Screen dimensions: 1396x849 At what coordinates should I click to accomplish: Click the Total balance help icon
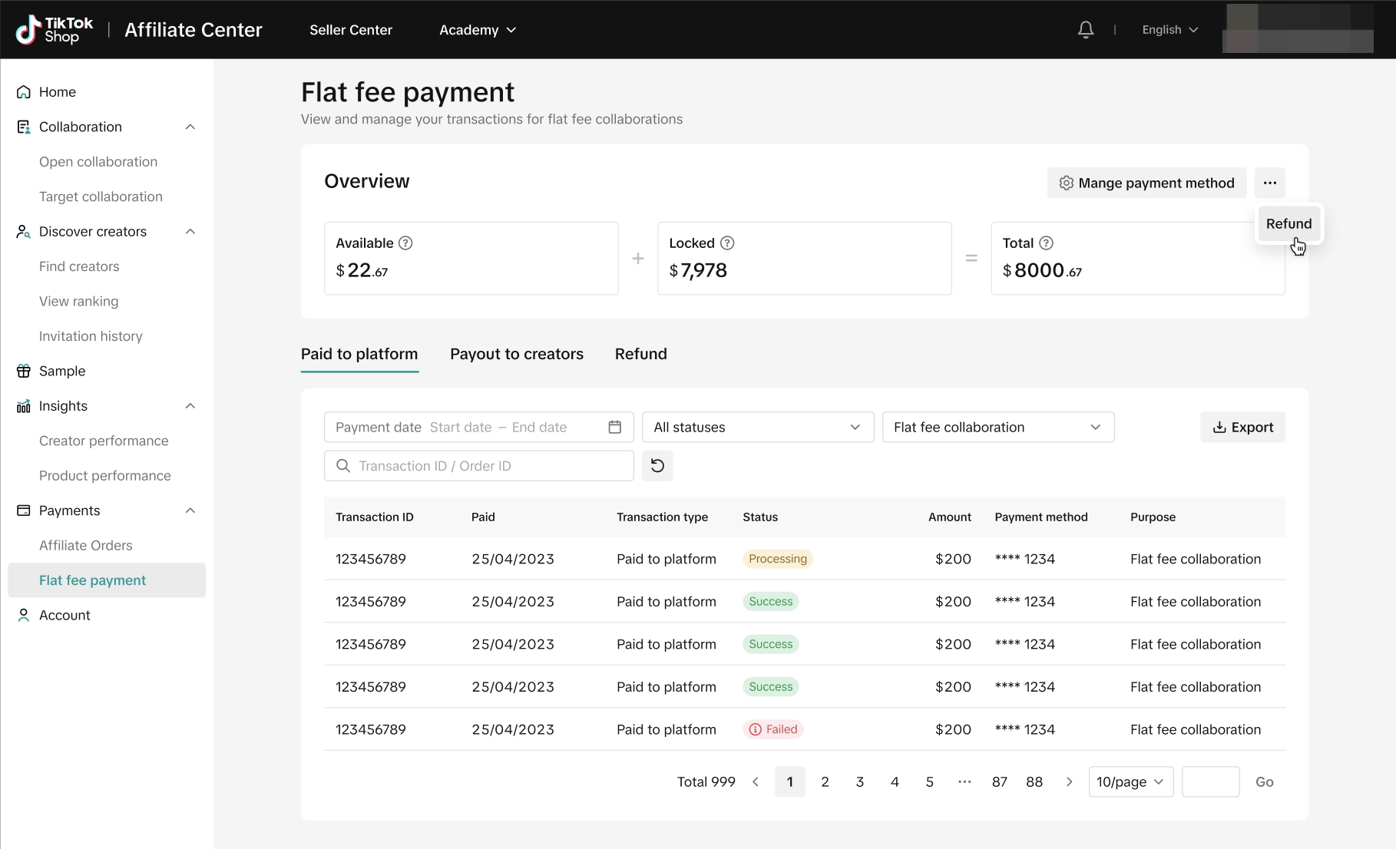point(1046,243)
